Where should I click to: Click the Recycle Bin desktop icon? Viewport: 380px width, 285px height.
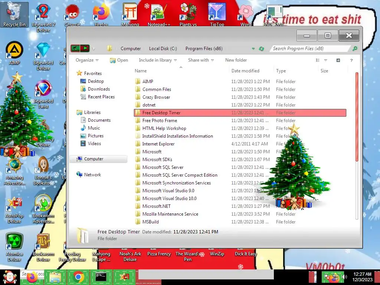tap(14, 14)
